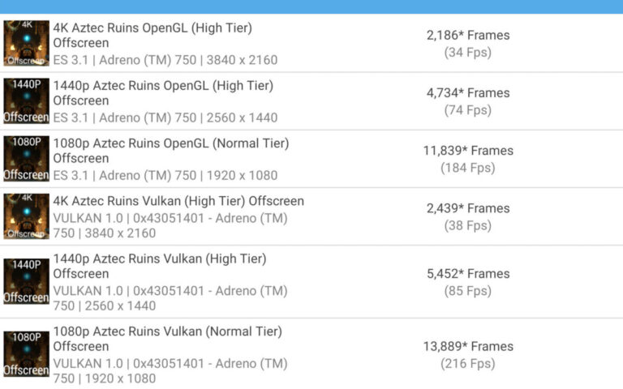Open 4K Aztec Ruins OpenGL (High Tier) test
The height and width of the screenshot is (389, 623).
coord(153,28)
